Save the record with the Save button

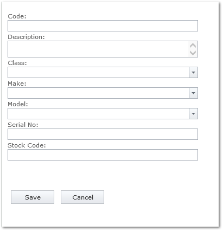(x=33, y=197)
